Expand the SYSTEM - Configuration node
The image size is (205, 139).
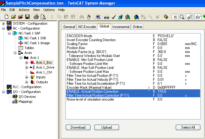[x=3, y=23]
